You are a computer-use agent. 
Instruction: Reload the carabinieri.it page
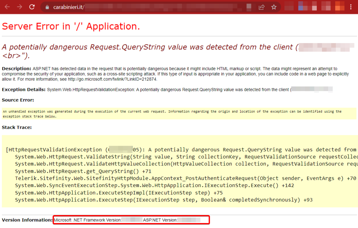[32, 7]
